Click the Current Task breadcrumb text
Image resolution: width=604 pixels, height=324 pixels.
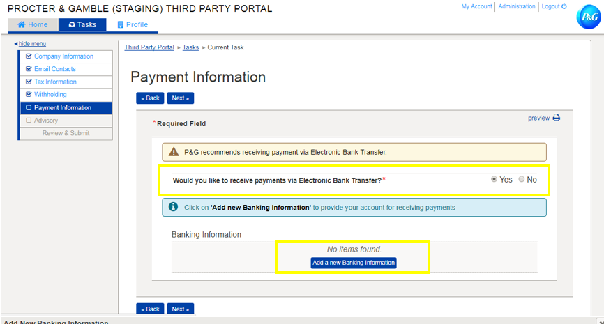pos(225,47)
